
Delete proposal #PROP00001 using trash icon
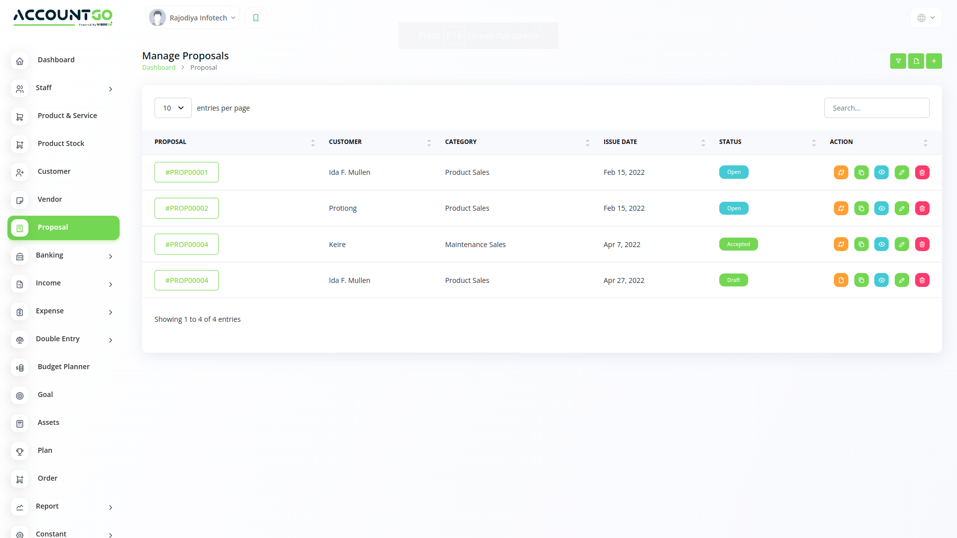click(x=922, y=172)
